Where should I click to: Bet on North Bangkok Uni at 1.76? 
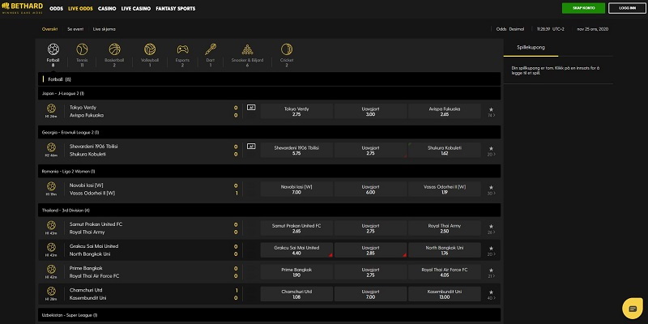[x=444, y=250]
